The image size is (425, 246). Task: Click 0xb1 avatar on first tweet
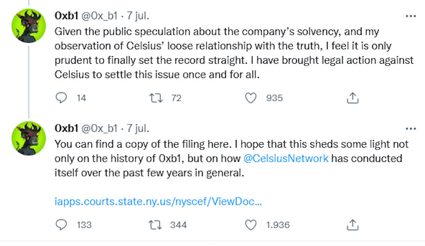pos(28,26)
